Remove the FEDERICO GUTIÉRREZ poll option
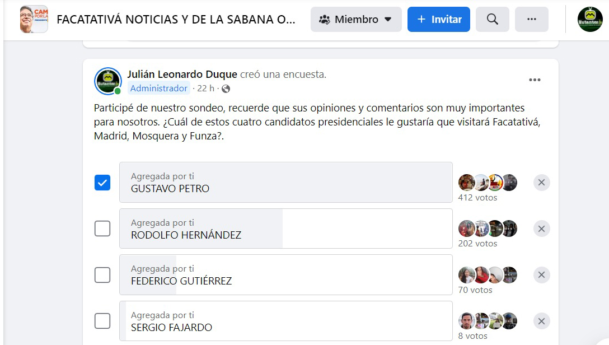The height and width of the screenshot is (345, 609). (x=541, y=275)
